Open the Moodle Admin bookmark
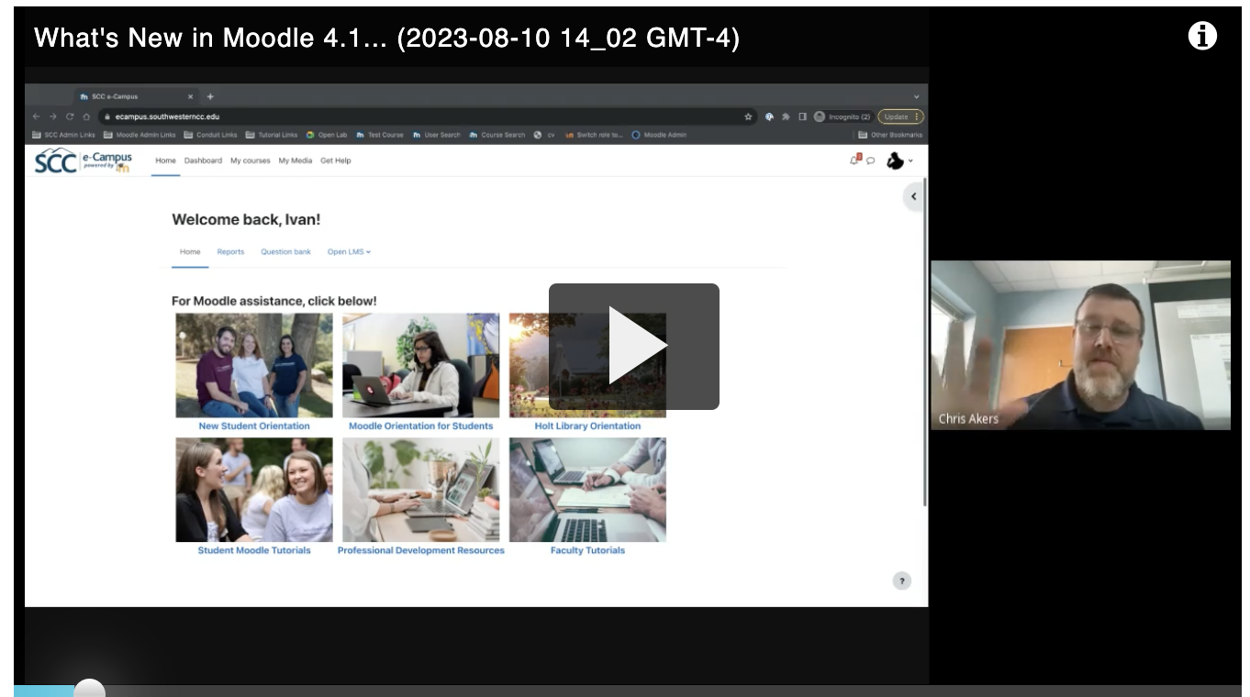1250x697 pixels. click(x=659, y=135)
